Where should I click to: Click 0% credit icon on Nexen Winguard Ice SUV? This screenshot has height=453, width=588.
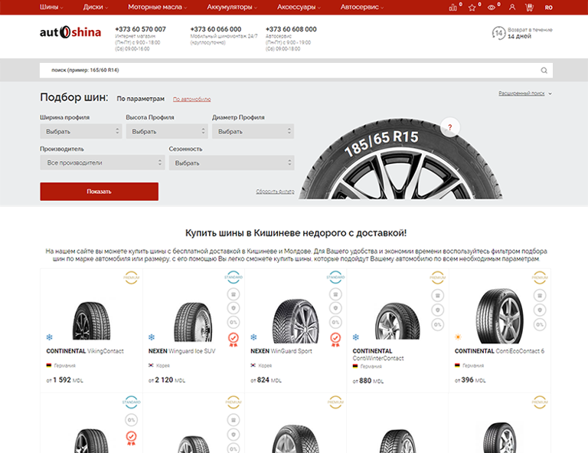(x=234, y=323)
